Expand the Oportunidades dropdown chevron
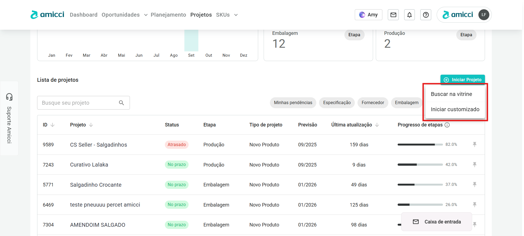Viewport: 524px width, 236px height. [x=146, y=15]
